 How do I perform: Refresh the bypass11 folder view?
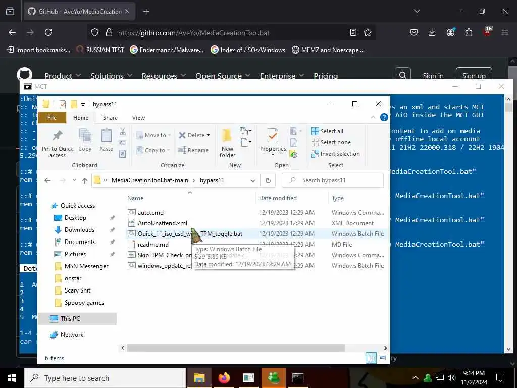(x=268, y=180)
